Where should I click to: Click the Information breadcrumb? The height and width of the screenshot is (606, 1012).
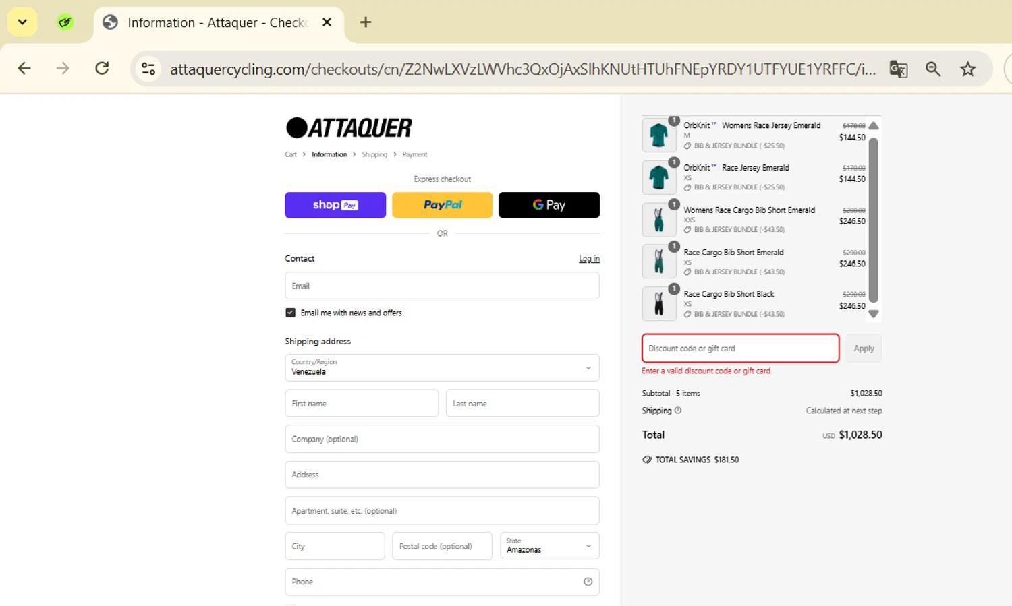coord(329,154)
